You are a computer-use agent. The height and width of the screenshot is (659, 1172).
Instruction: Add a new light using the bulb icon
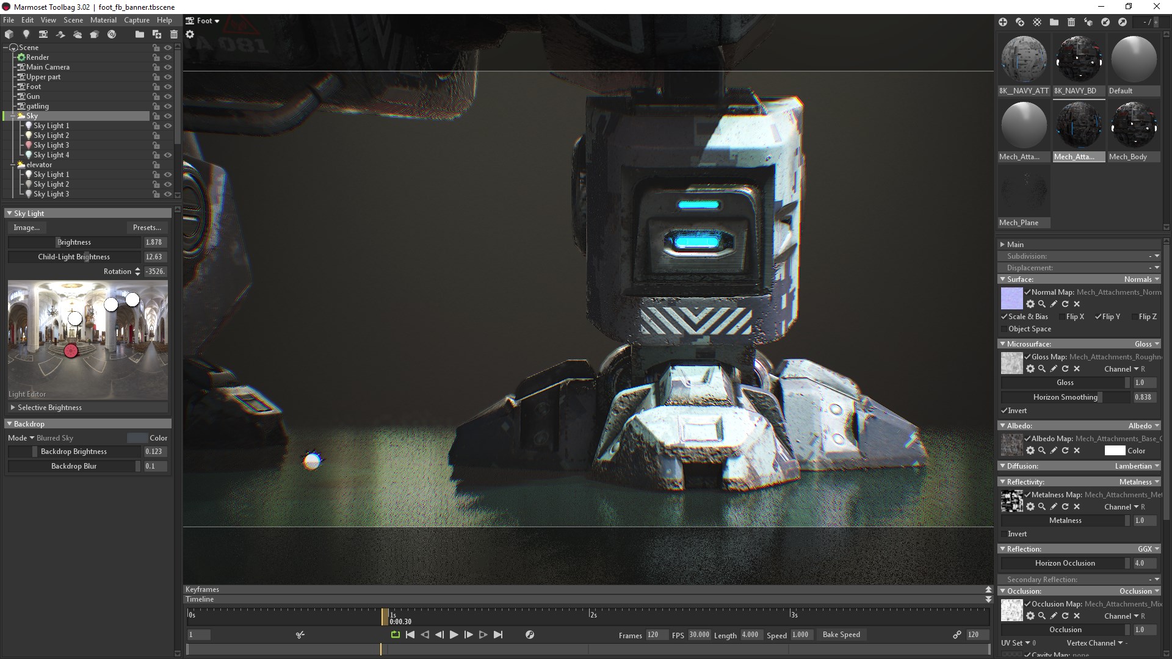pyautogui.click(x=26, y=35)
